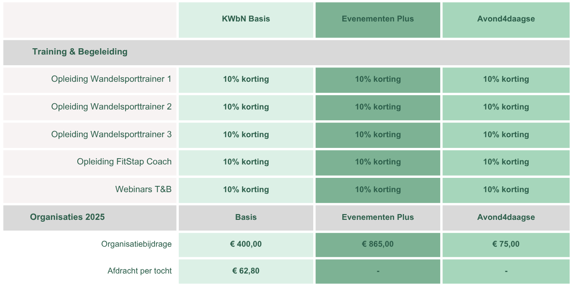The width and height of the screenshot is (572, 286).
Task: Click KWbN Basis discount for Wandelsporttrainer 1
Action: (x=246, y=79)
